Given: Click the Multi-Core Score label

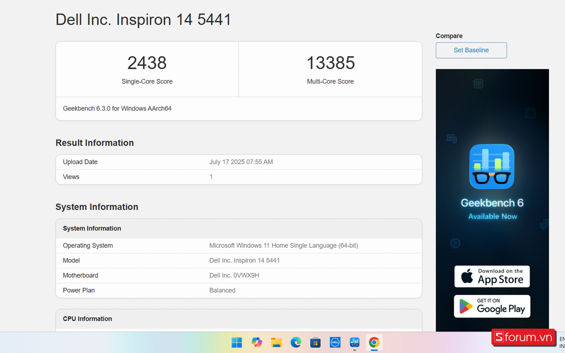Looking at the screenshot, I should 331,81.
